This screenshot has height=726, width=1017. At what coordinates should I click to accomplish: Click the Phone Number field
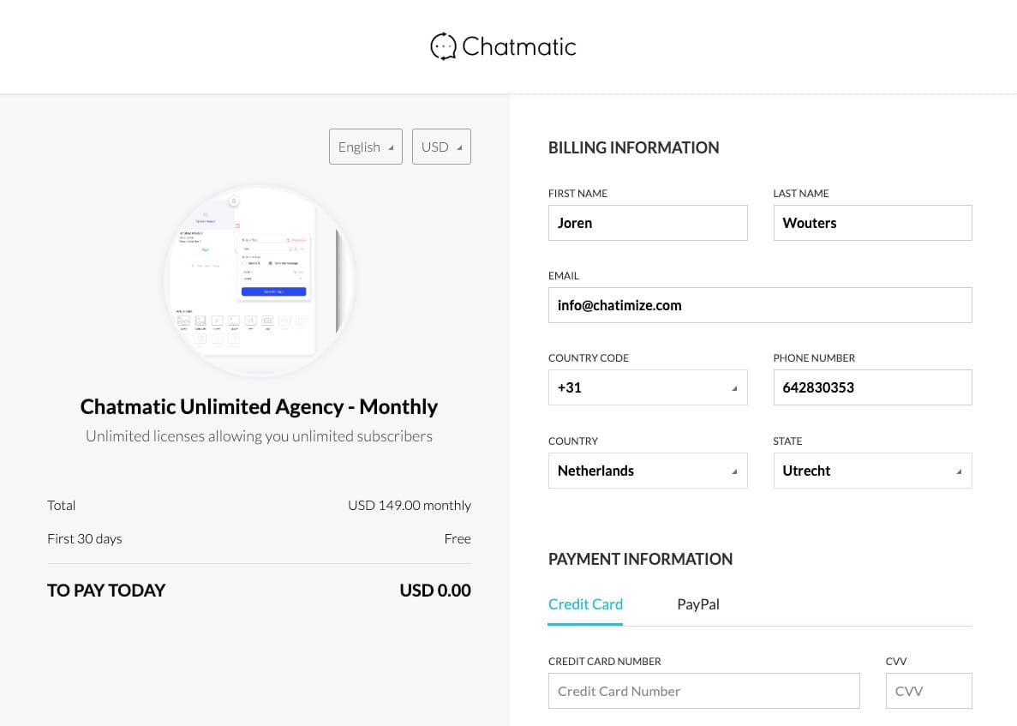[872, 387]
